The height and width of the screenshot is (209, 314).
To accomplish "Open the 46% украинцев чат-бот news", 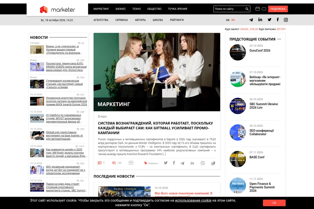I will pos(65,170).
